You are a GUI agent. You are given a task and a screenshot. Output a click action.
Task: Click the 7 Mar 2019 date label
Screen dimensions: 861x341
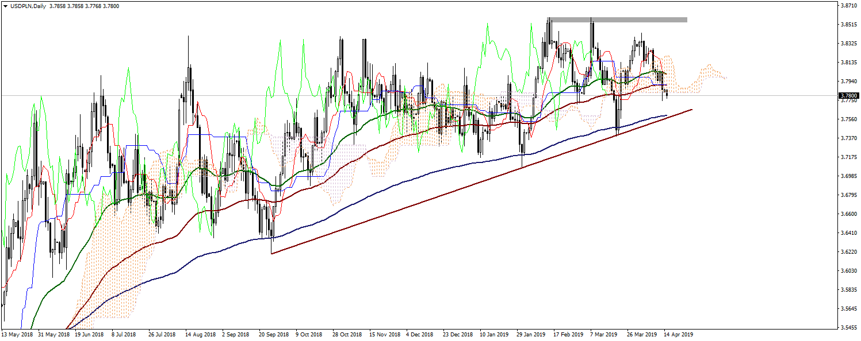click(604, 334)
